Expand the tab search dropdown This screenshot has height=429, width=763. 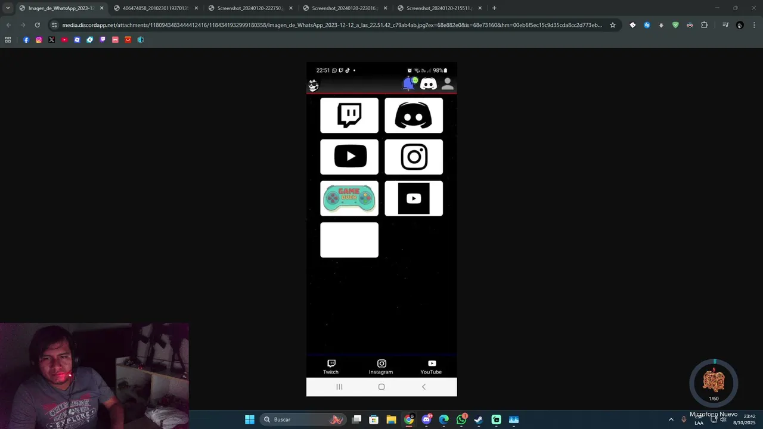[x=8, y=8]
